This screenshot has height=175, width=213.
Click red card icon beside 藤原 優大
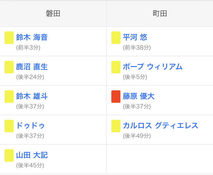[x=116, y=97]
